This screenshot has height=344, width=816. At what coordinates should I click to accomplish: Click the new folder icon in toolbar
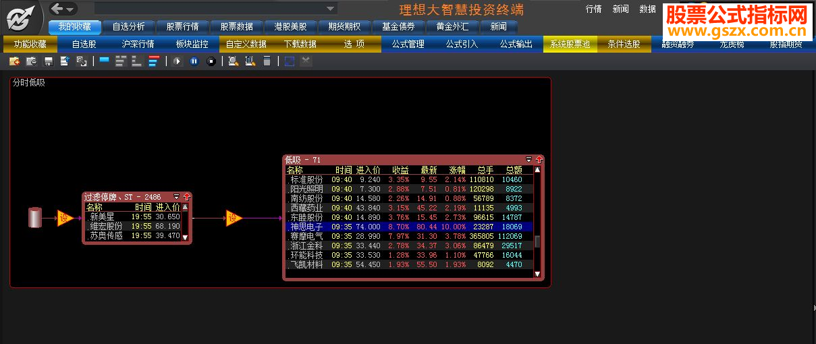click(14, 61)
